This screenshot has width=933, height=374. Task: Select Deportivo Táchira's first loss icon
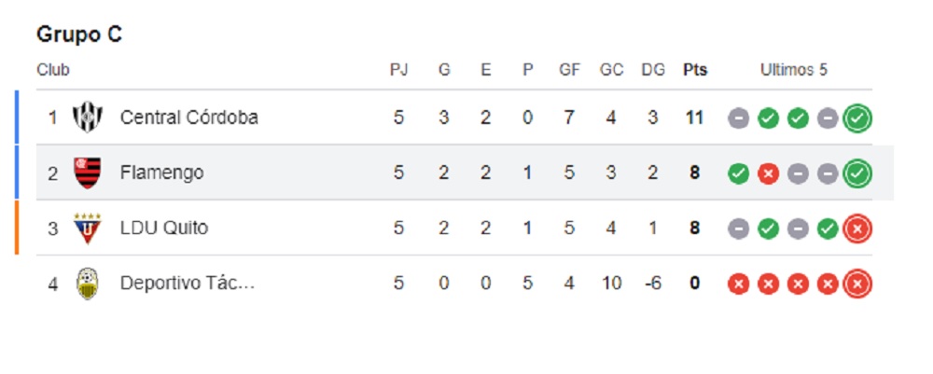[738, 284]
